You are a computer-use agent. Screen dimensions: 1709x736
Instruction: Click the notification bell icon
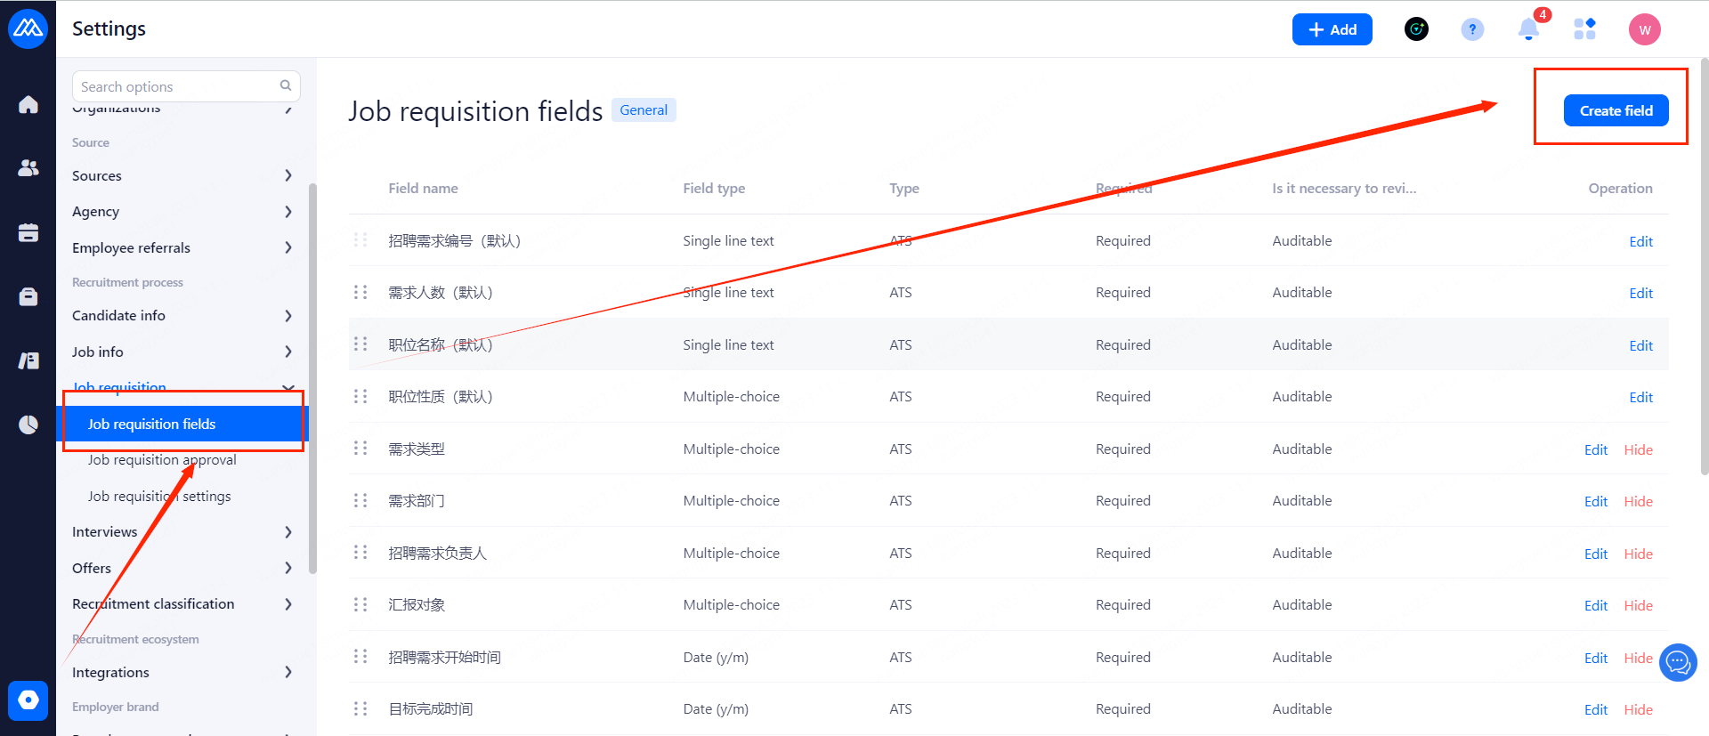tap(1528, 29)
